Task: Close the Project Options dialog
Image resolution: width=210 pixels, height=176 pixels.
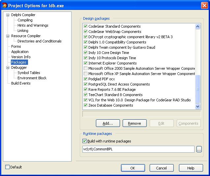Action: coord(204,6)
